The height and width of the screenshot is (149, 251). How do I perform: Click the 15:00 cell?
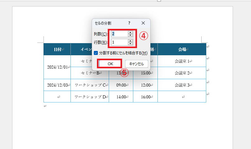pyautogui.click(x=145, y=73)
